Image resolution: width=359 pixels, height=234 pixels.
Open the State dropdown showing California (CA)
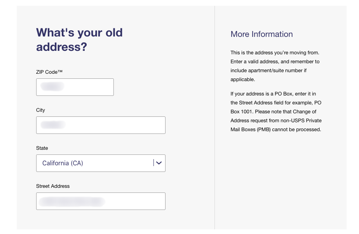point(101,163)
